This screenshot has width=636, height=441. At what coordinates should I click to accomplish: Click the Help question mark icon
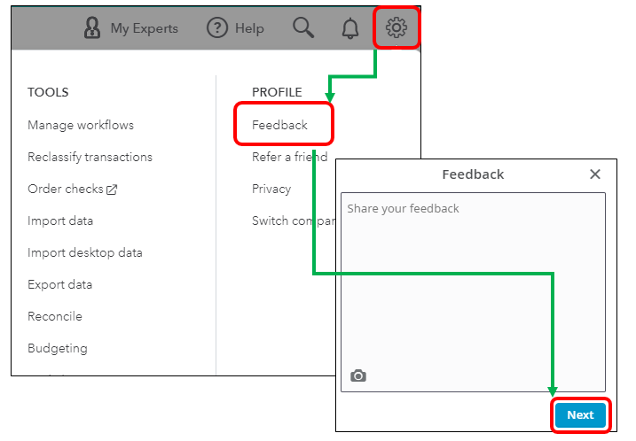(x=217, y=28)
